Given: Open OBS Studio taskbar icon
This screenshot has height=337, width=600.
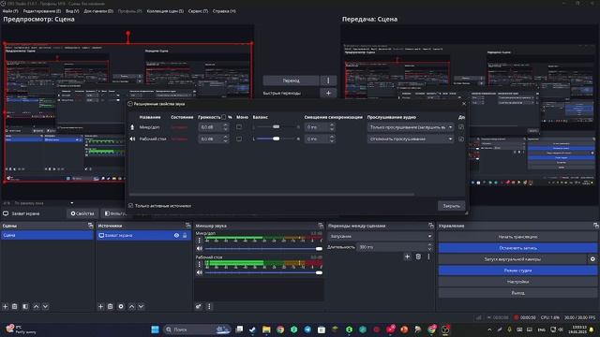Looking at the screenshot, I should 445,330.
